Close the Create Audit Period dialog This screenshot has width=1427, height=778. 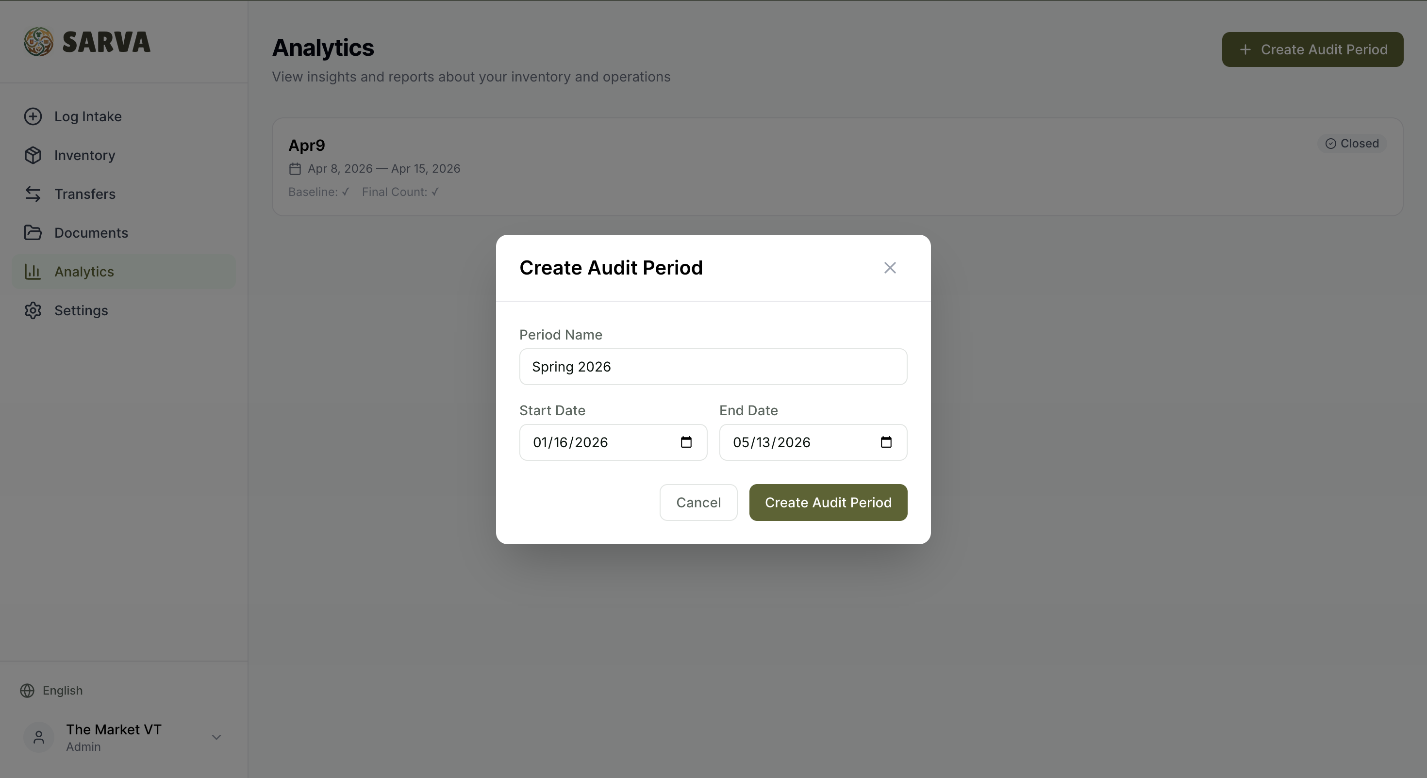click(x=890, y=268)
